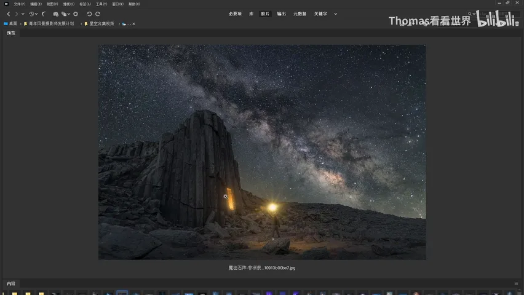Open the 标签 menu
Viewport: 524px width, 295px height.
click(x=85, y=4)
